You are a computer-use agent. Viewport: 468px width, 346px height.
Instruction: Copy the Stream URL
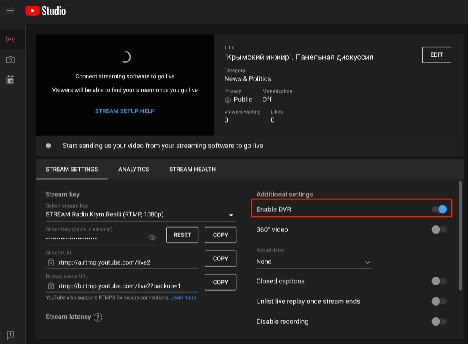(220, 259)
